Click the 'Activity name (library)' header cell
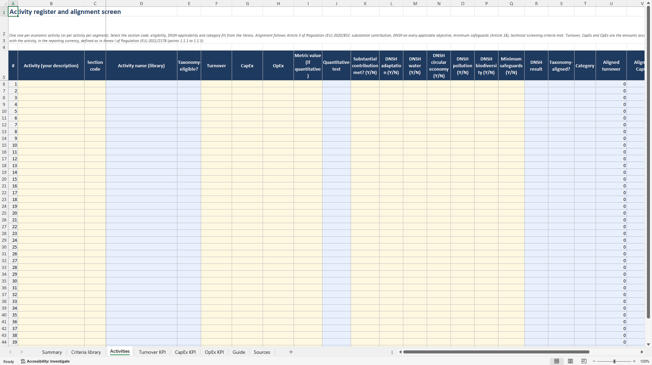The height and width of the screenshot is (365, 652). [141, 66]
